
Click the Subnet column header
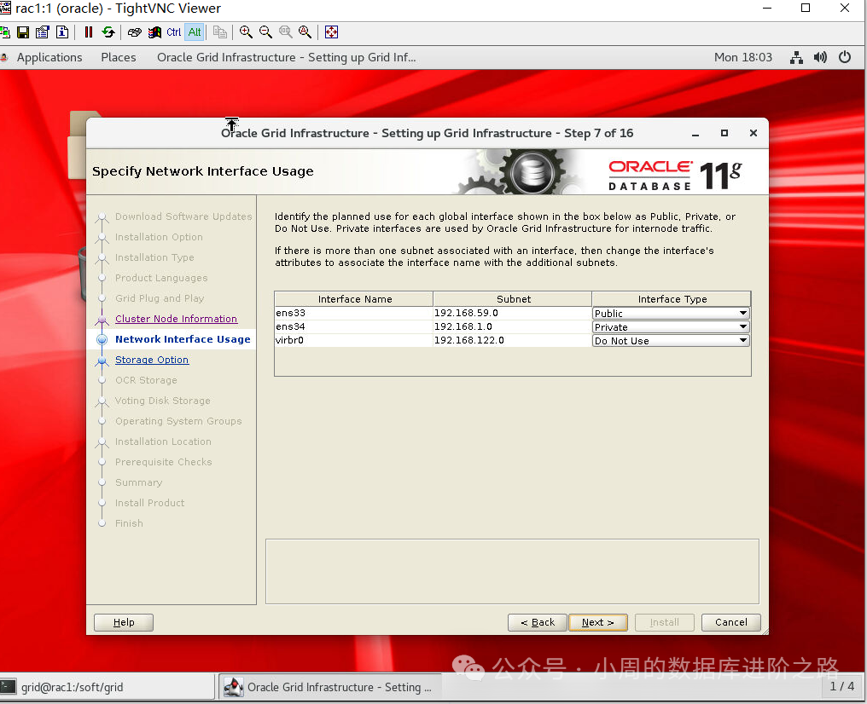(513, 298)
